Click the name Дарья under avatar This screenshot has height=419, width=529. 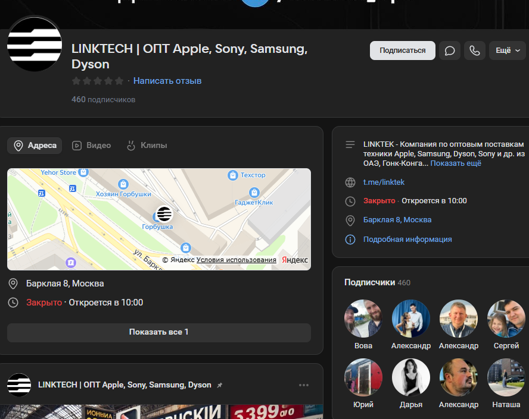click(410, 405)
